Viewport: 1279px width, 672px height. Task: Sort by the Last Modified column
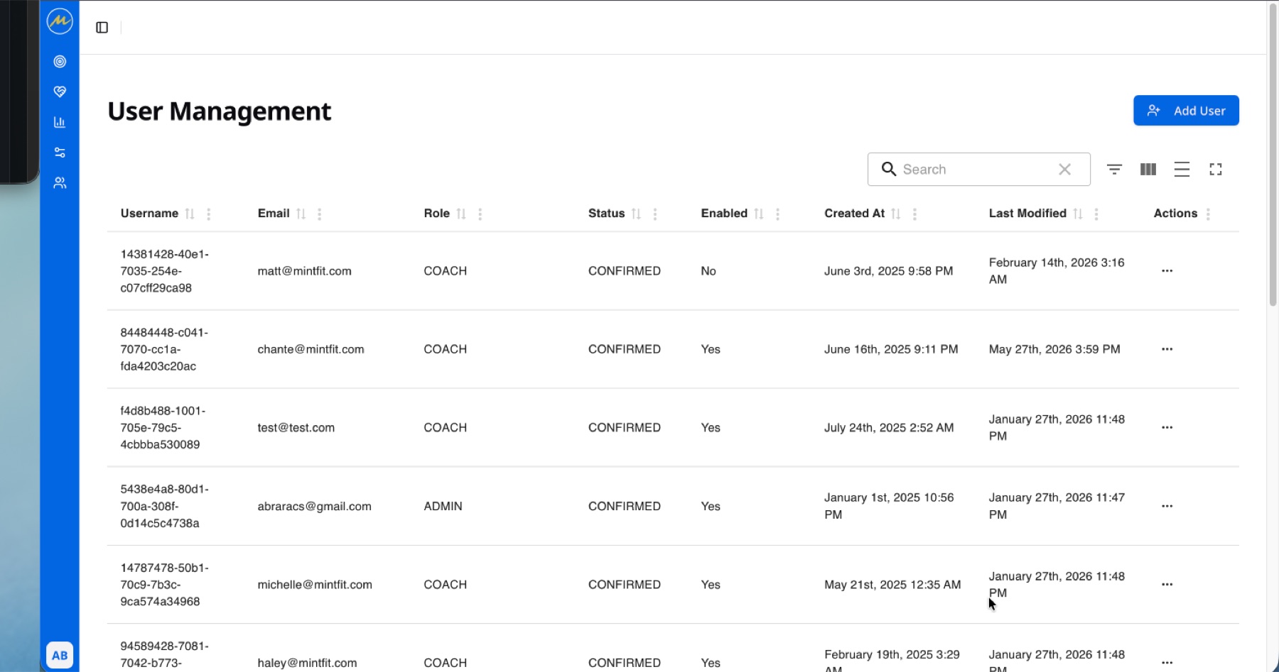1078,214
